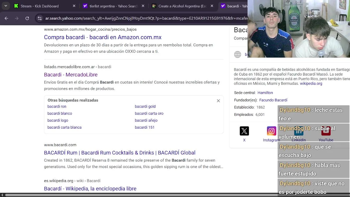The width and height of the screenshot is (350, 197).
Task: Close the Stream - Kick Dashboard tab
Action: [x=74, y=6]
